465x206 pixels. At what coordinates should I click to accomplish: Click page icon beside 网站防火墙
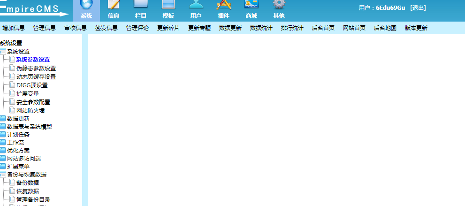pyautogui.click(x=12, y=110)
